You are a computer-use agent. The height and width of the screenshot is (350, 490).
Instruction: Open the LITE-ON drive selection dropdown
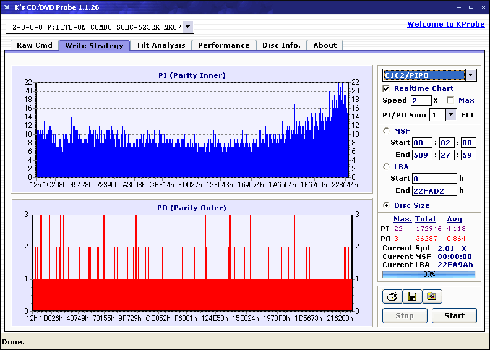189,27
